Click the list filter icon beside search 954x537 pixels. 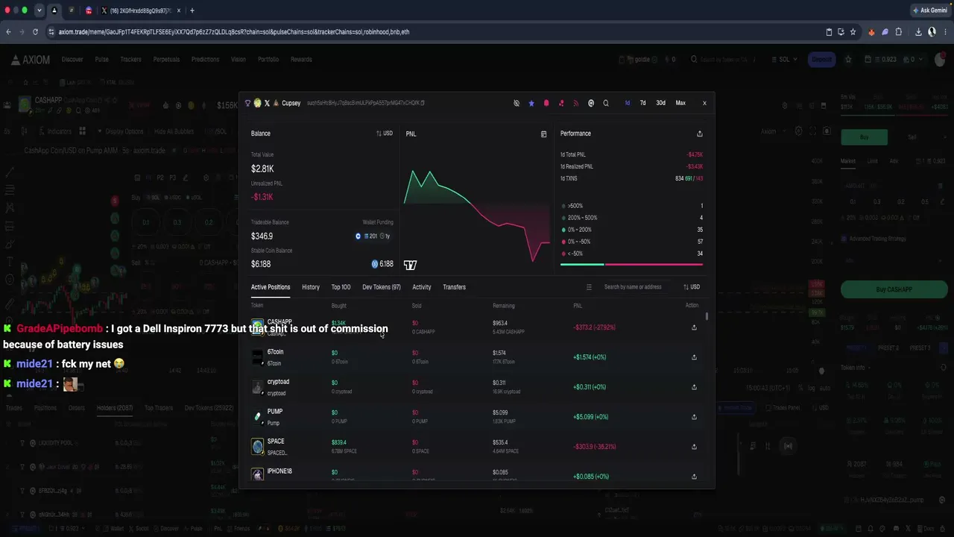click(x=589, y=287)
